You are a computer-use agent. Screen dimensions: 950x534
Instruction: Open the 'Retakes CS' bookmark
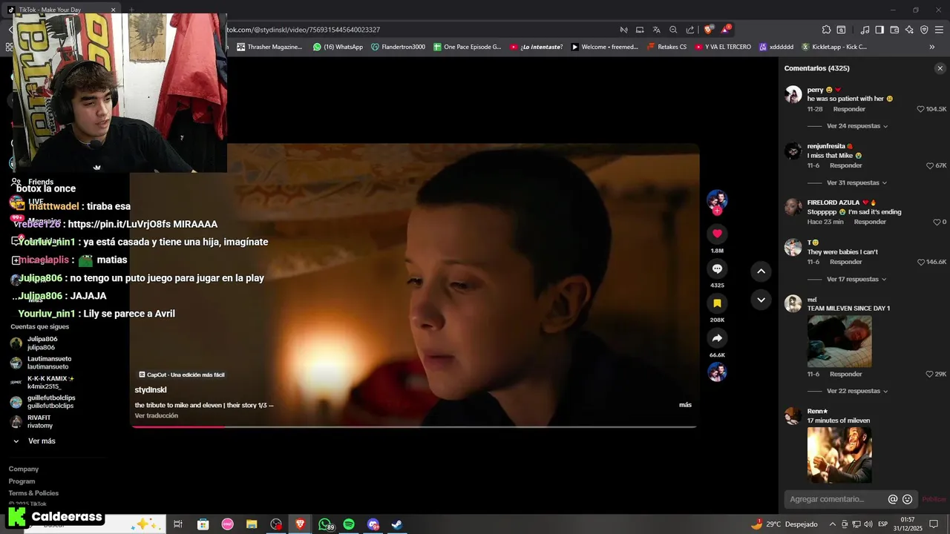(666, 47)
